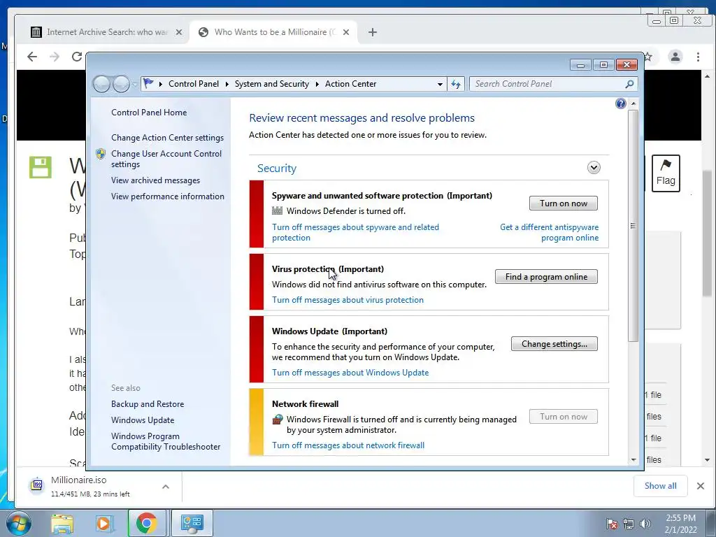Click arrow after System and Security breadcrumb

(x=317, y=84)
